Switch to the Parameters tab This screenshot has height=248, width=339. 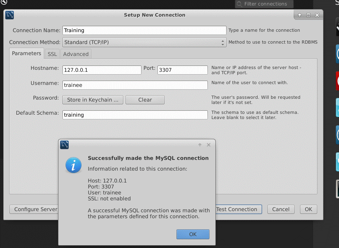click(27, 53)
